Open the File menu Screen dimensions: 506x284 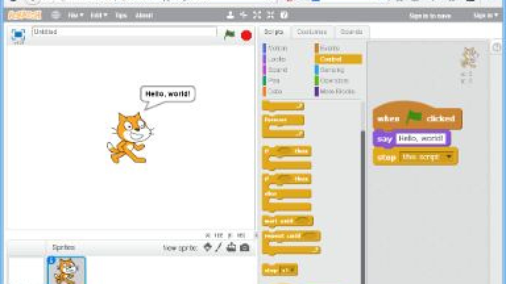pyautogui.click(x=75, y=15)
